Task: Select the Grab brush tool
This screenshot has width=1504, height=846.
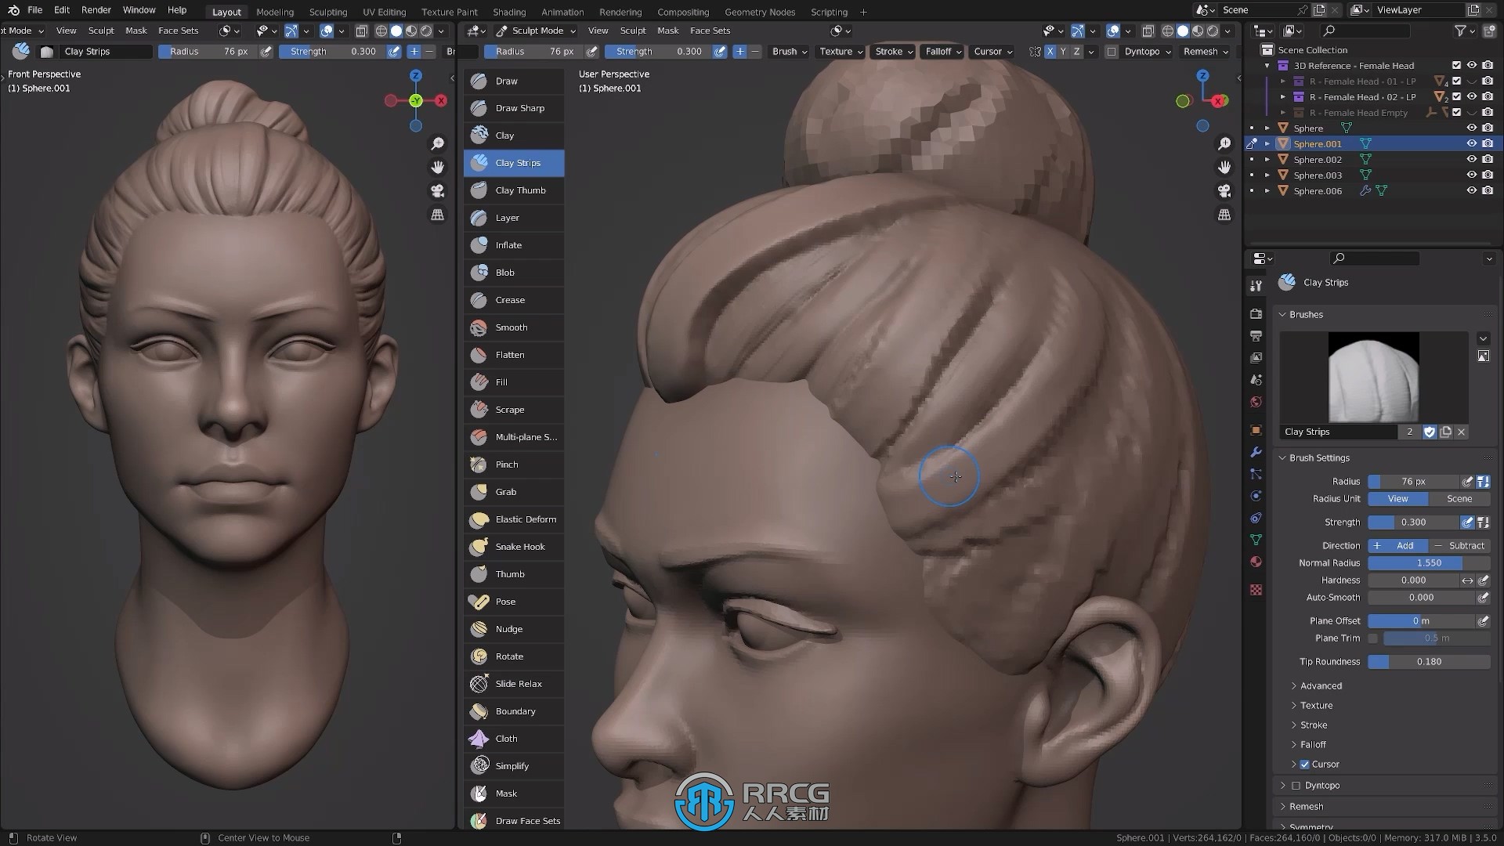Action: pyautogui.click(x=505, y=490)
